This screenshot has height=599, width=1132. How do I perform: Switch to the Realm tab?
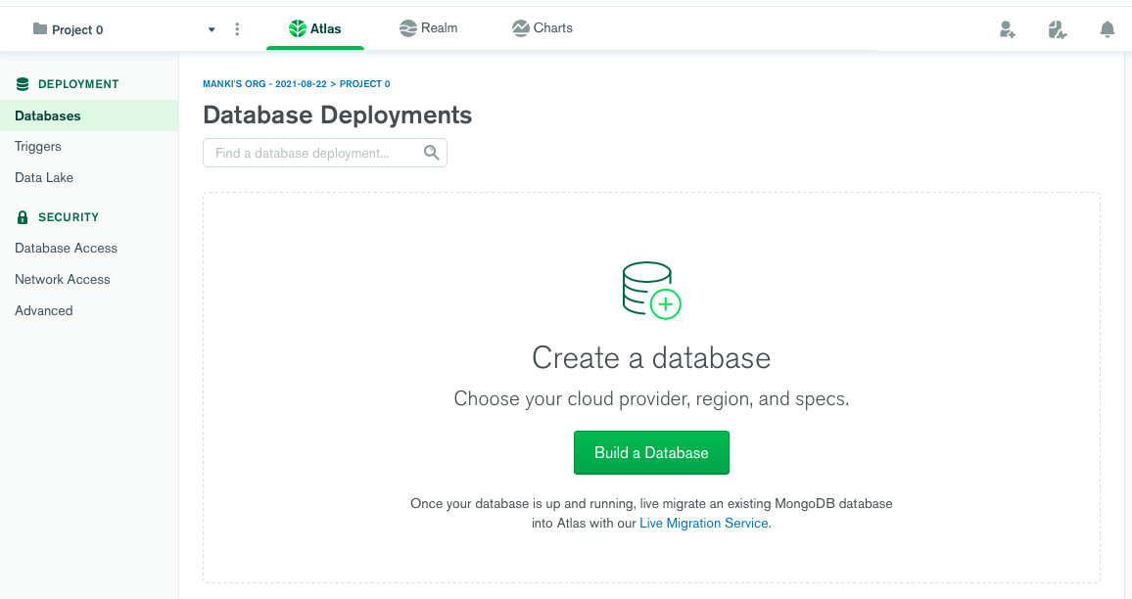coord(428,28)
